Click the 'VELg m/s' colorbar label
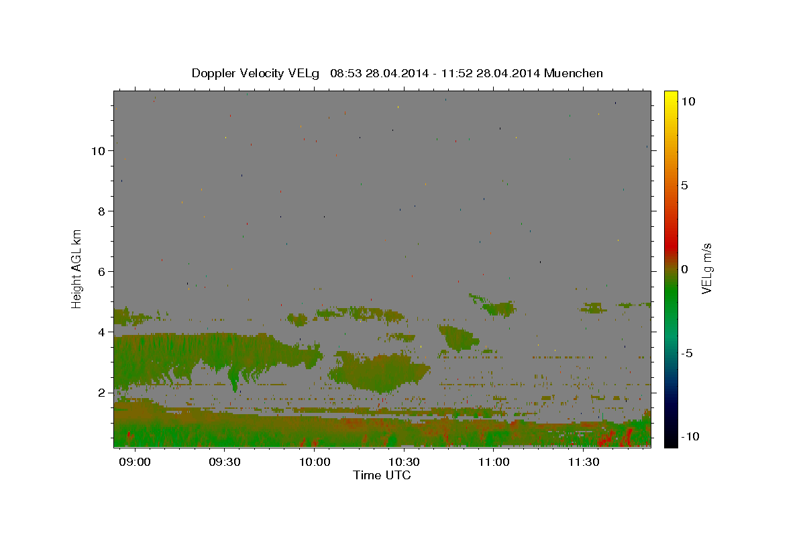The height and width of the screenshot is (537, 805). pyautogui.click(x=706, y=268)
